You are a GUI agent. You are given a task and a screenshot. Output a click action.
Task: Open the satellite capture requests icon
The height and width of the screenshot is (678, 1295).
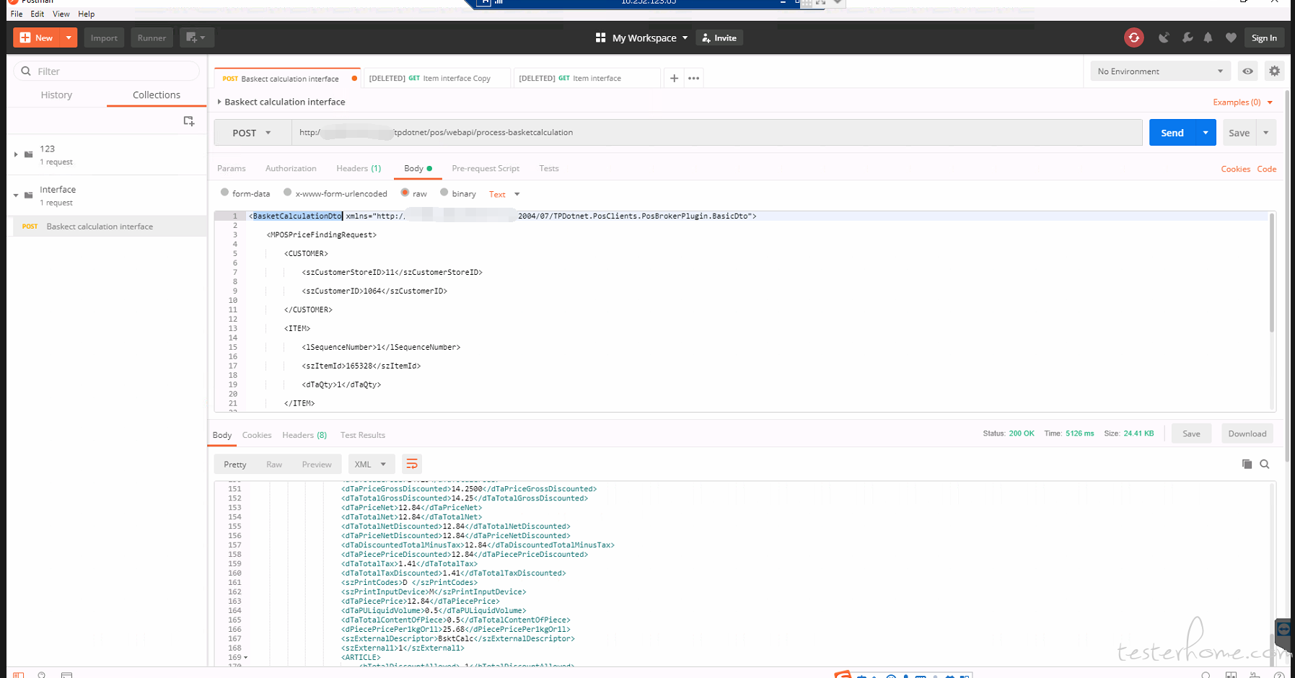click(1164, 38)
